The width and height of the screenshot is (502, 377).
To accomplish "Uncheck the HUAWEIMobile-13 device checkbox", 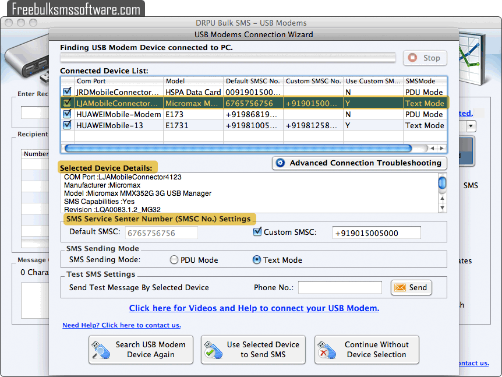I will [67, 125].
